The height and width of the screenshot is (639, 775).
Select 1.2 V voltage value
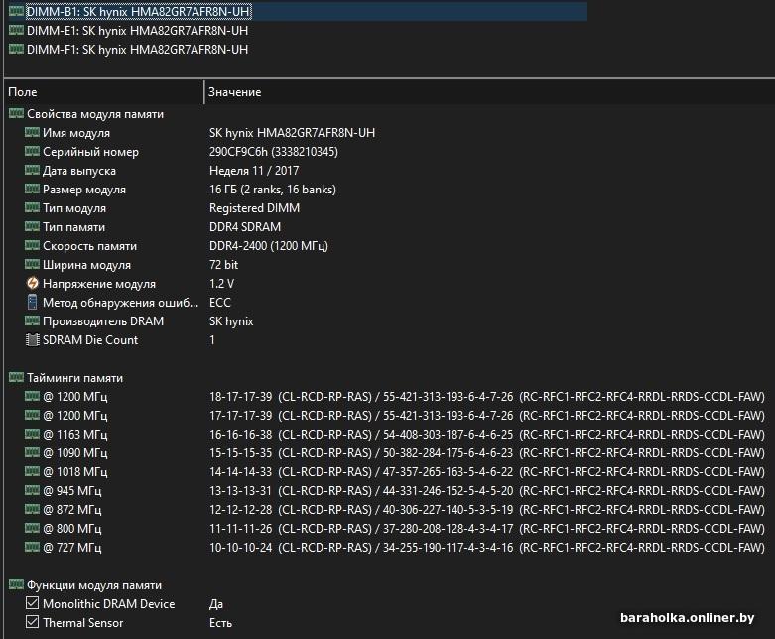pos(222,284)
